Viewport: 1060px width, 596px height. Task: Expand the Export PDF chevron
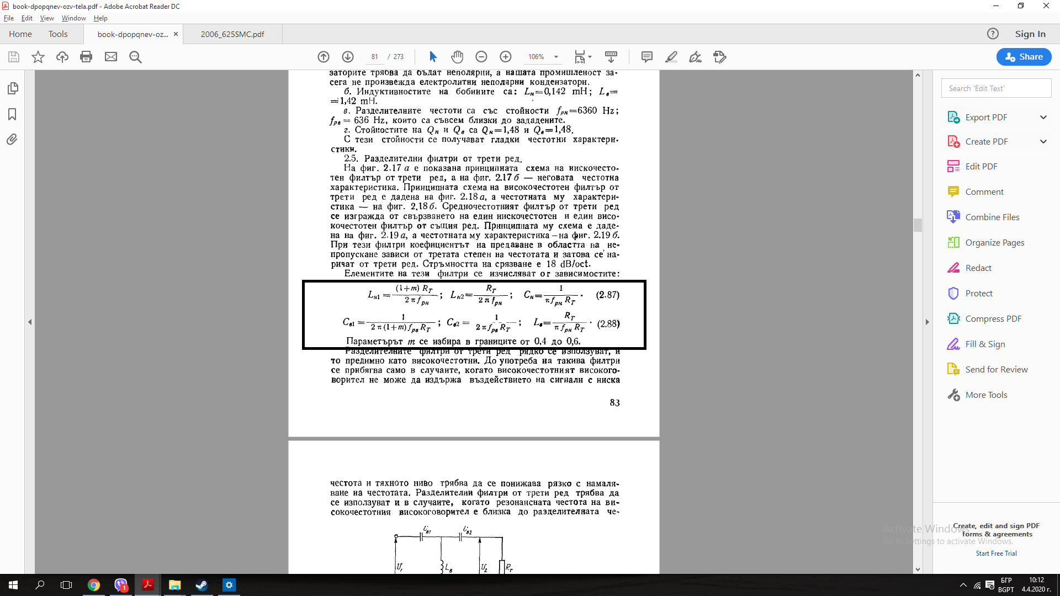tap(1043, 117)
